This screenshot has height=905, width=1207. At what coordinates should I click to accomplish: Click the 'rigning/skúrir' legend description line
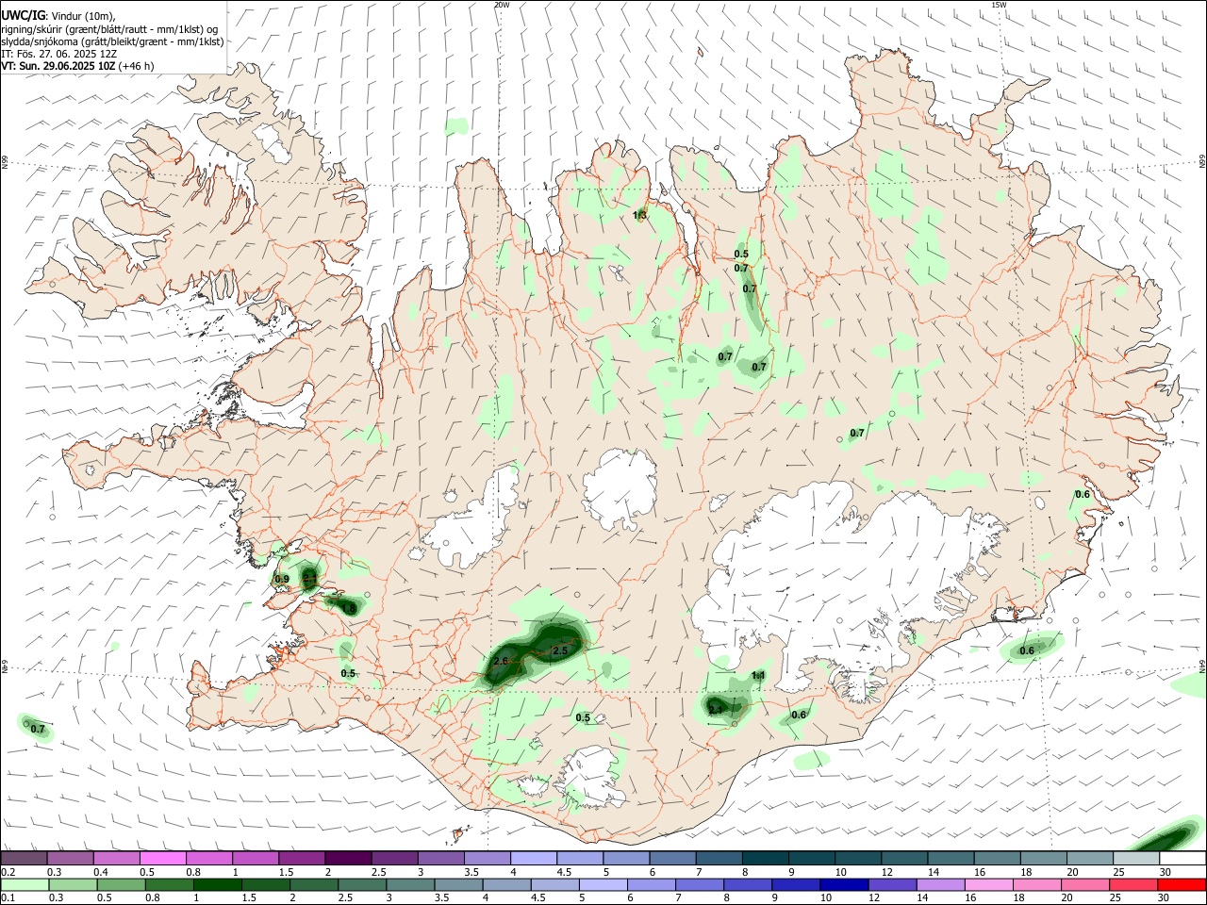point(110,28)
